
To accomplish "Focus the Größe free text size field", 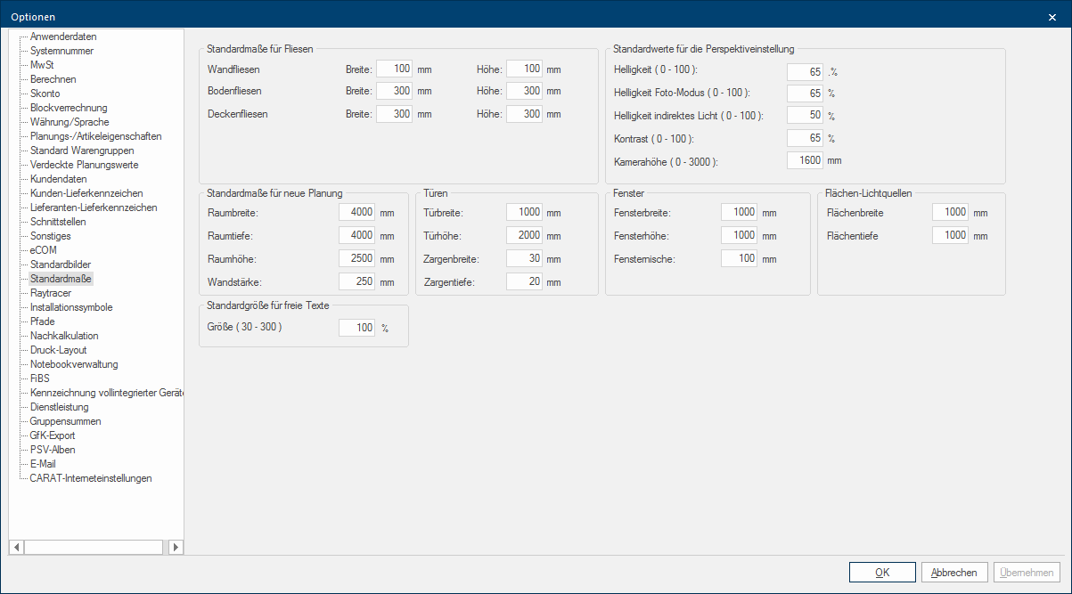I will pos(356,328).
